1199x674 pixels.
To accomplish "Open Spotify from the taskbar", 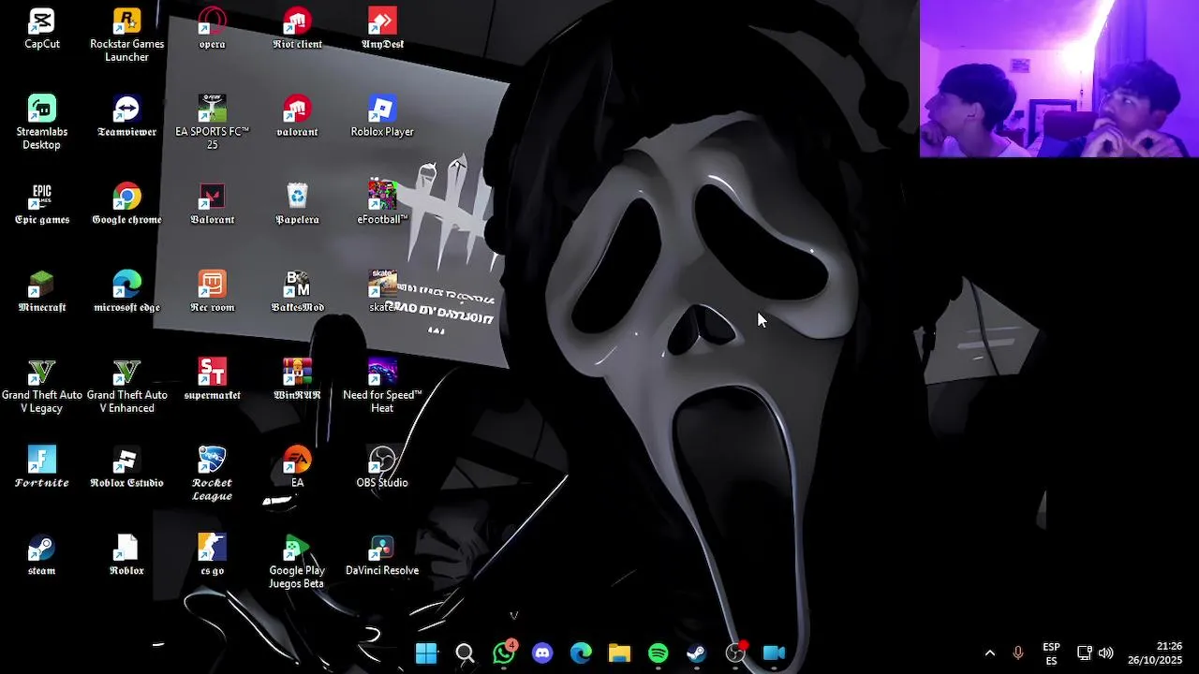I will 659,652.
